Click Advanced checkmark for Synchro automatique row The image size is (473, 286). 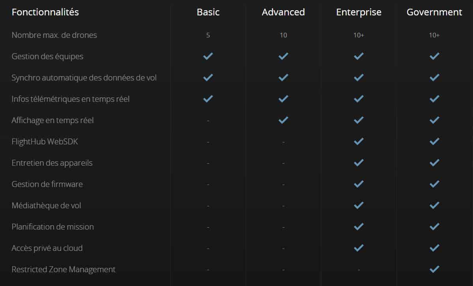(283, 78)
